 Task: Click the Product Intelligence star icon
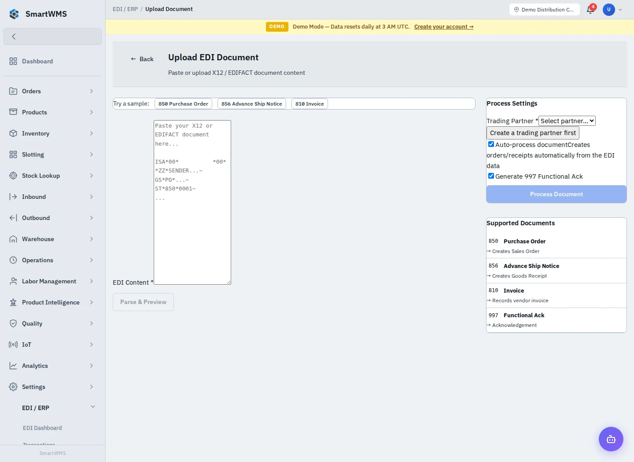click(13, 302)
